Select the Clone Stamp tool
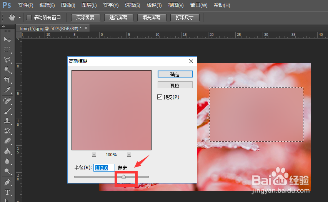 tap(7, 121)
